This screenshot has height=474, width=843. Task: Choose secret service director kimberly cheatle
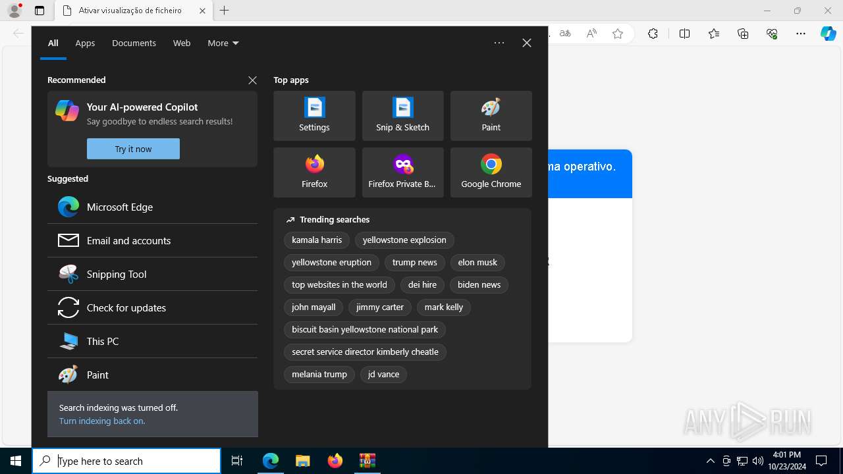pyautogui.click(x=365, y=352)
